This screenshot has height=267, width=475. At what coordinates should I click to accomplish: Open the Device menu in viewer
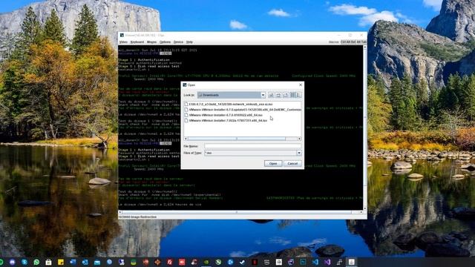tap(178, 42)
